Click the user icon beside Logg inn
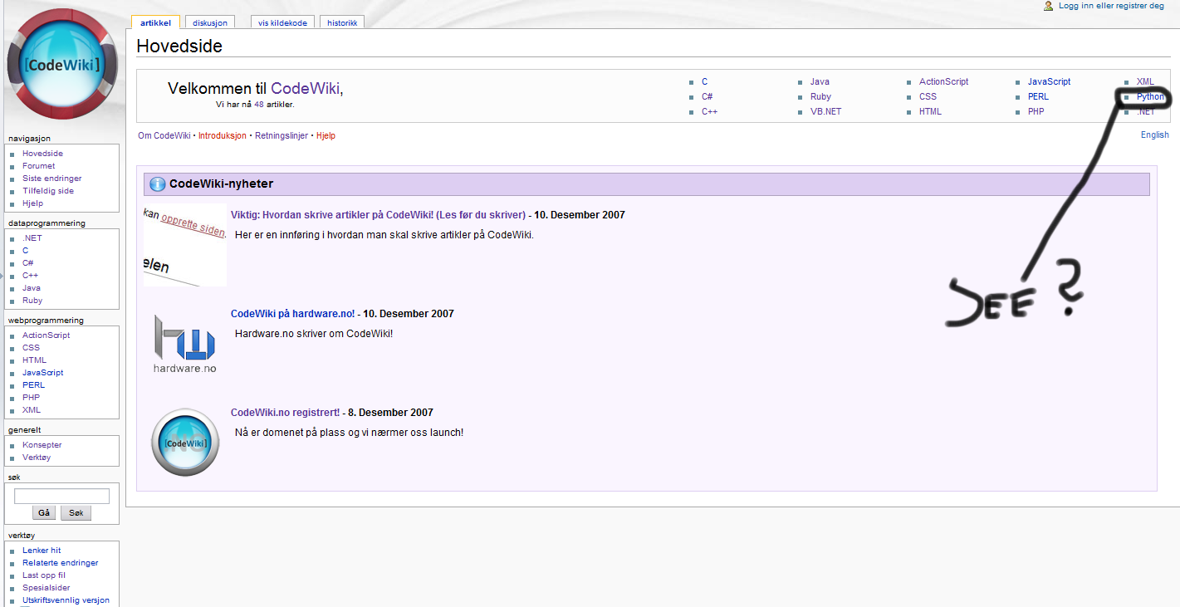Image resolution: width=1180 pixels, height=607 pixels. (x=1049, y=6)
